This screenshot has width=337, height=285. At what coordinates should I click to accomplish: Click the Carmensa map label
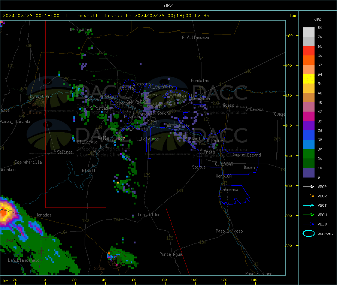pos(229,190)
